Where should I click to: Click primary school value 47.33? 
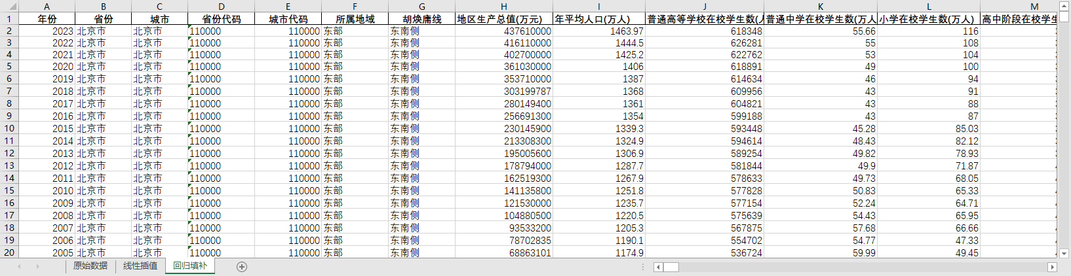(929, 240)
